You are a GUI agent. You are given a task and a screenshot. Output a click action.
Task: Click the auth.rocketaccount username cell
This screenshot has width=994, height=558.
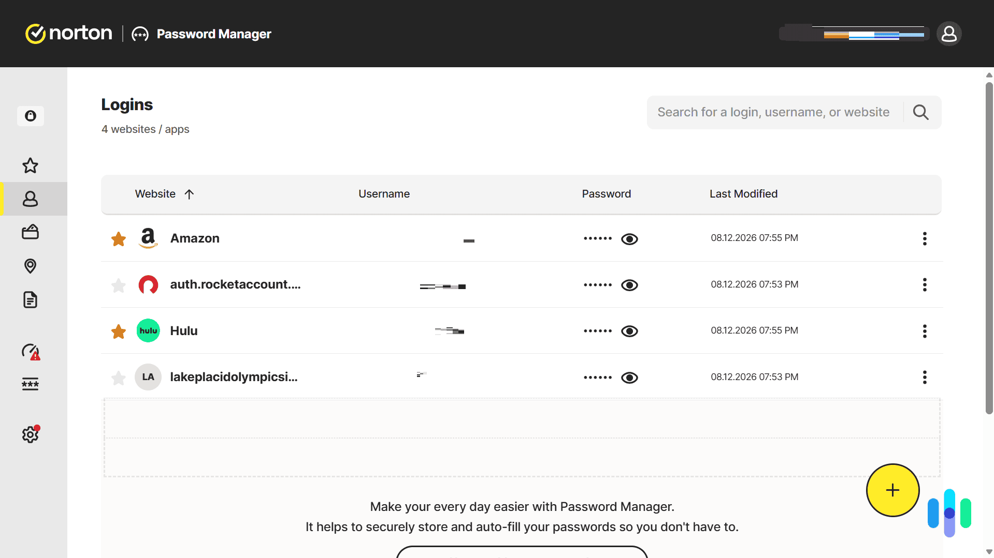click(443, 286)
